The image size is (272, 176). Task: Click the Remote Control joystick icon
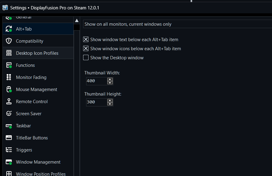click(9, 102)
